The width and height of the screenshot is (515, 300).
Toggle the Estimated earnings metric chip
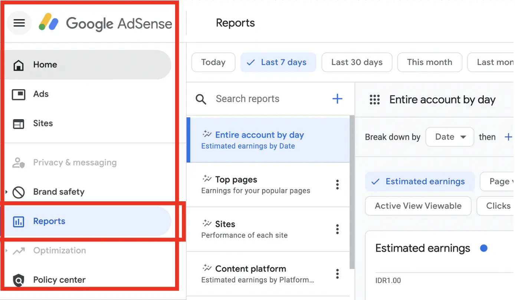[419, 182]
